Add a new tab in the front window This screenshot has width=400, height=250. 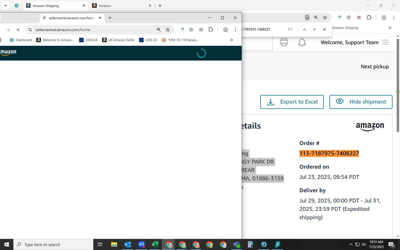click(110, 18)
